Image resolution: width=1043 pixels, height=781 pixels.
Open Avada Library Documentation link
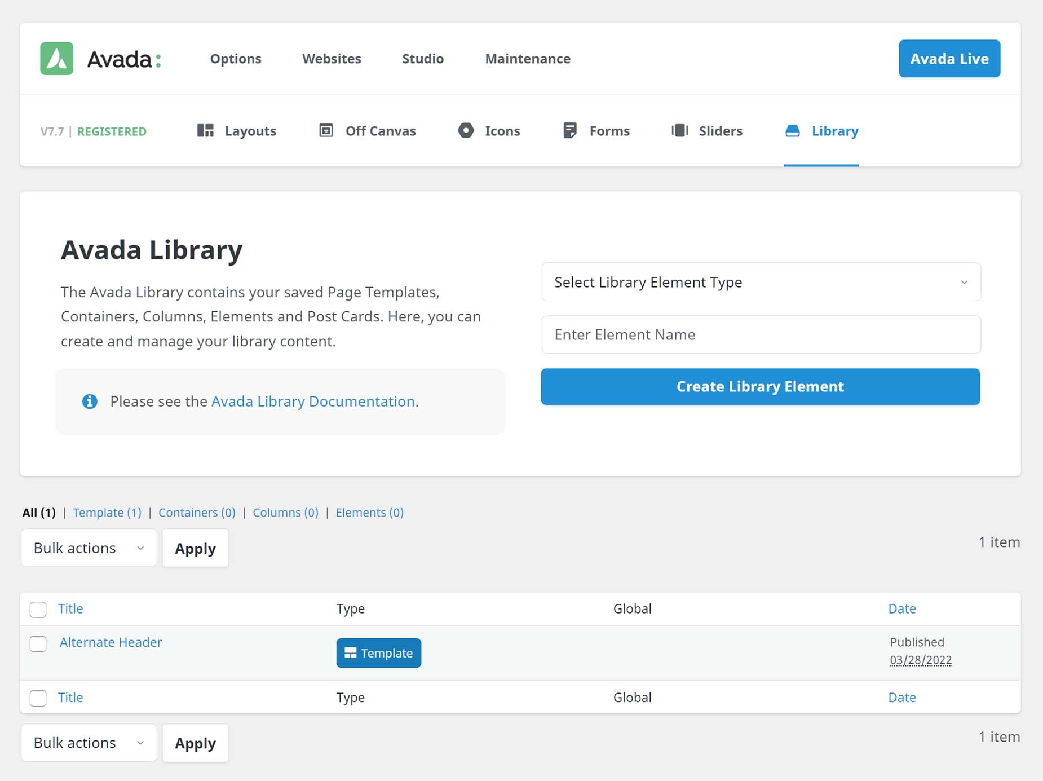click(313, 401)
